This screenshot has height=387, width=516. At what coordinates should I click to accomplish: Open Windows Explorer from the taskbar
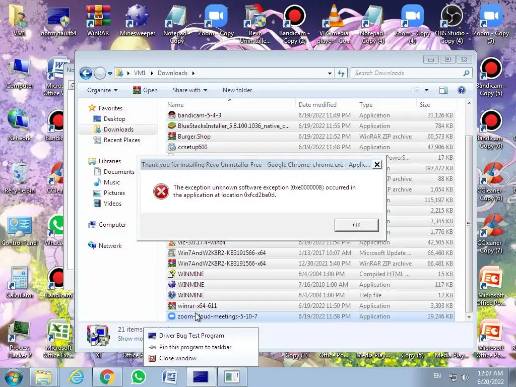pyautogui.click(x=44, y=377)
